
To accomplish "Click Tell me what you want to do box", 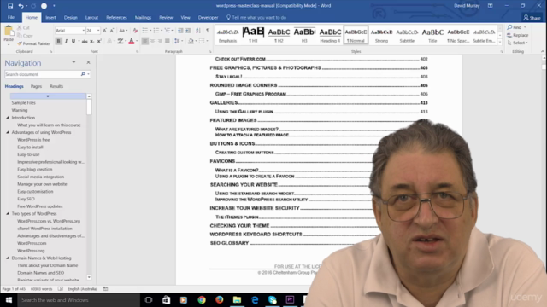I will 256,17.
